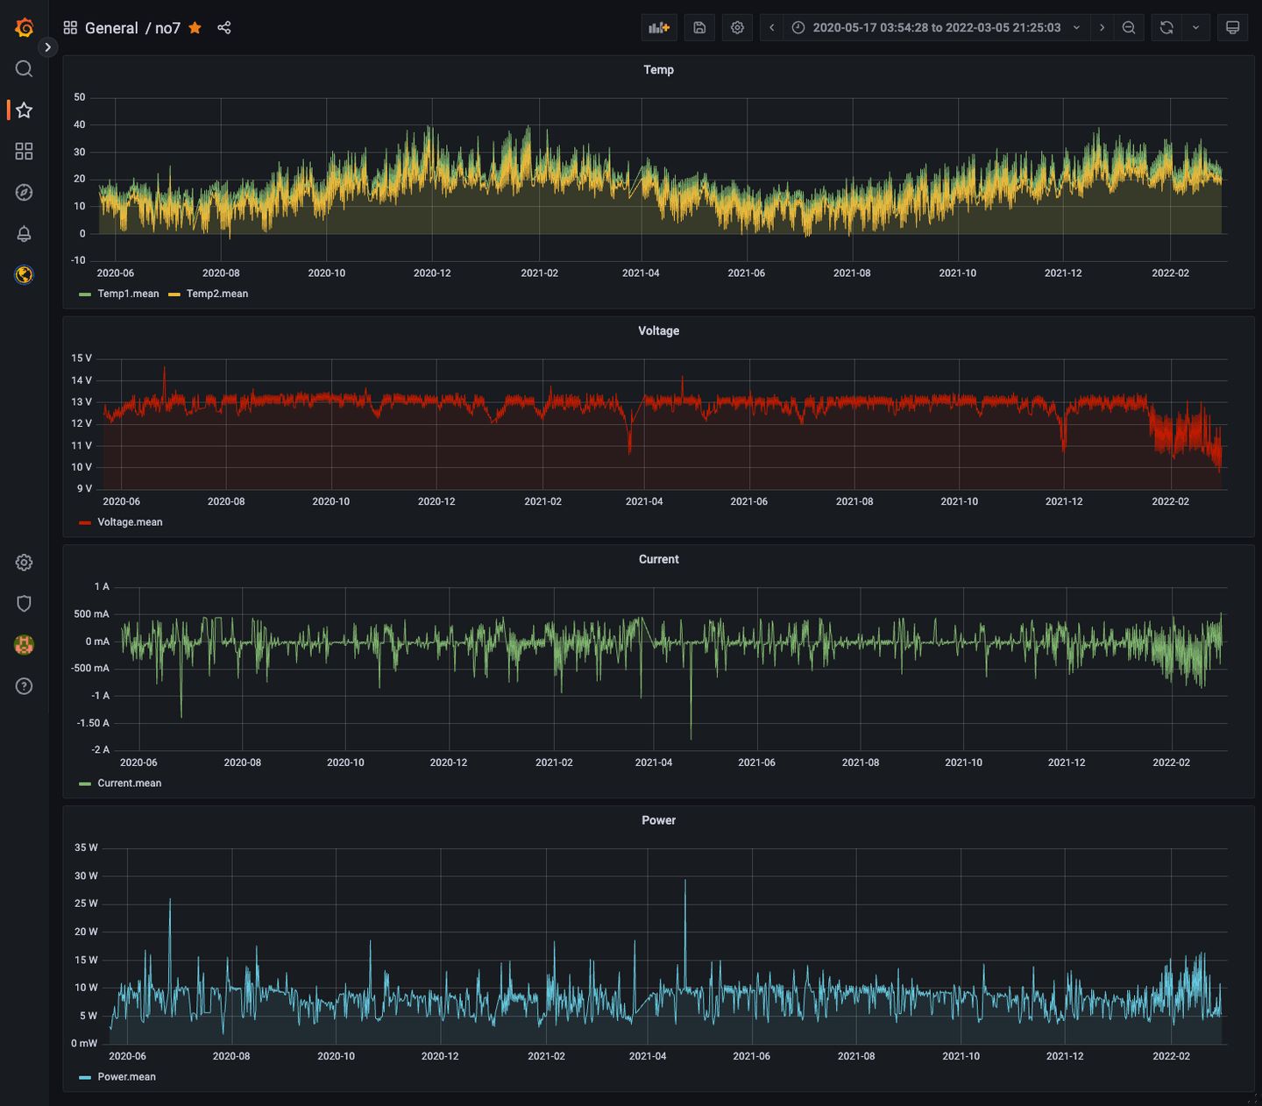Viewport: 1262px width, 1106px height.
Task: Open the Alerting bell icon
Action: point(24,233)
